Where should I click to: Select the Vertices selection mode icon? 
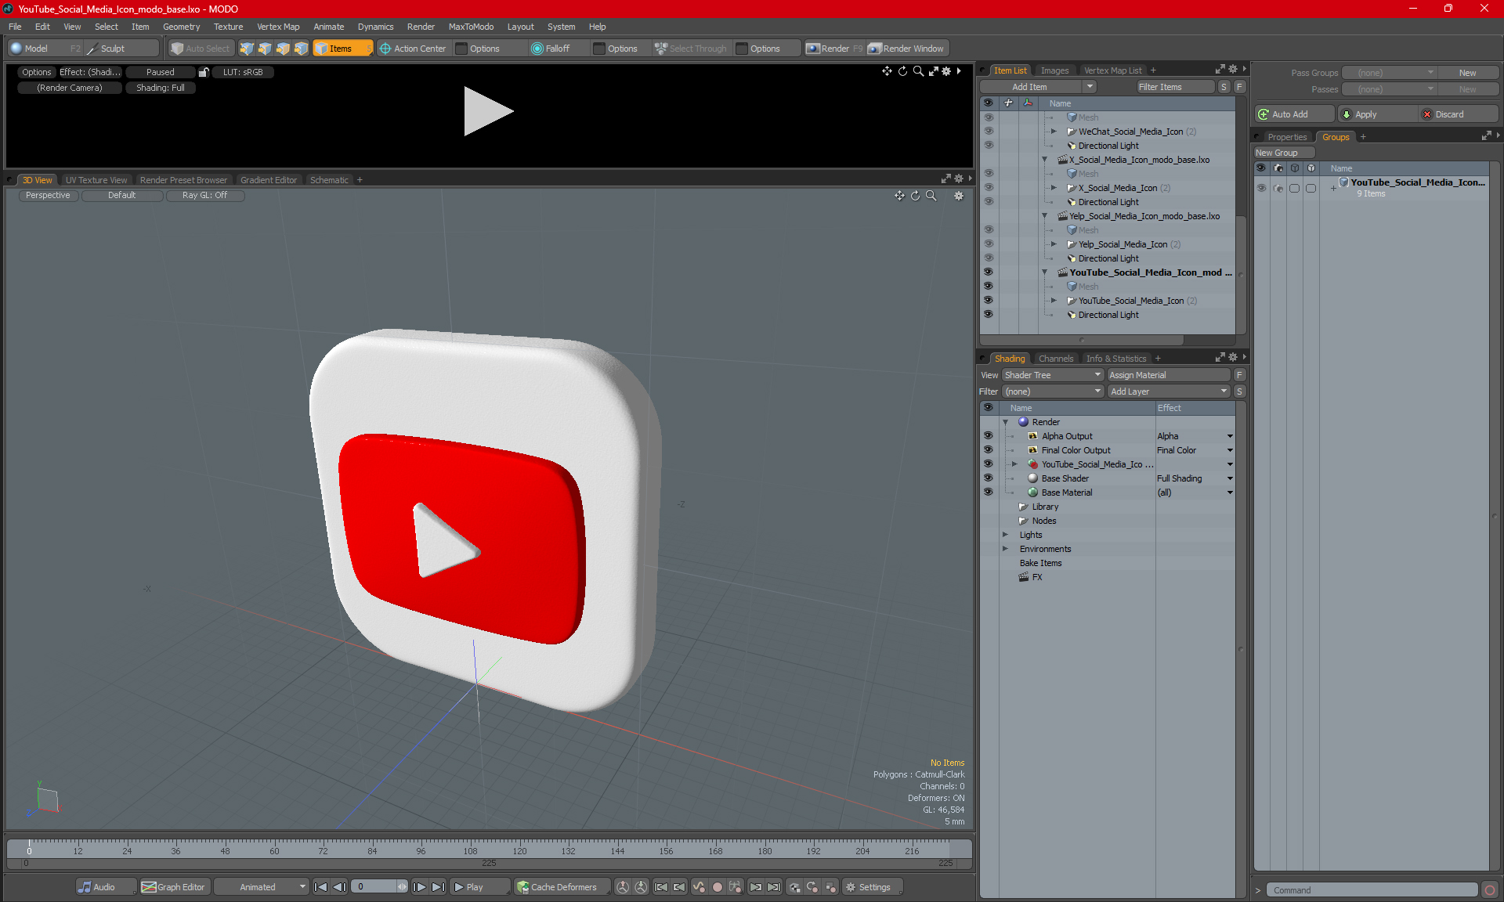pos(247,49)
